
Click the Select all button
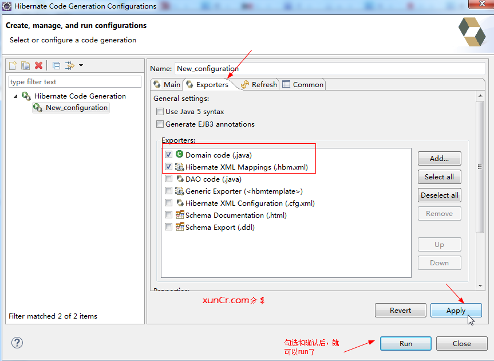(440, 177)
